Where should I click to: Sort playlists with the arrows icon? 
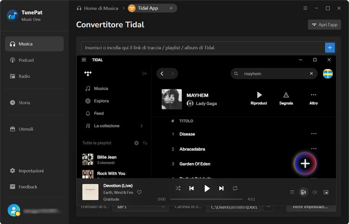click(145, 143)
